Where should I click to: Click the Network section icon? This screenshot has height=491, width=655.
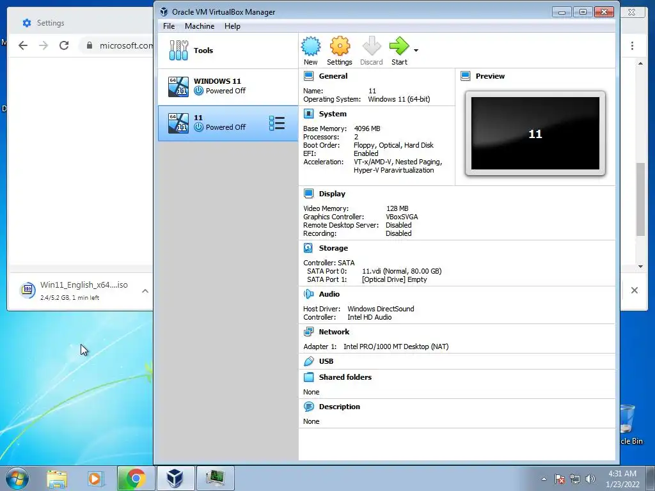(x=309, y=332)
